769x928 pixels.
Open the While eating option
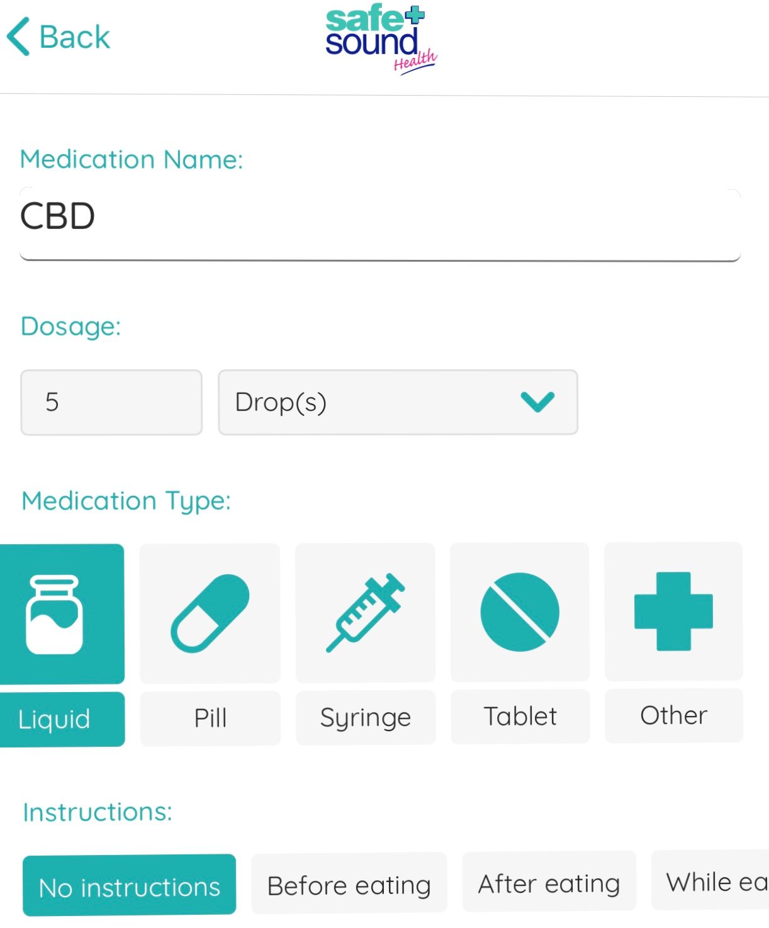tap(717, 882)
